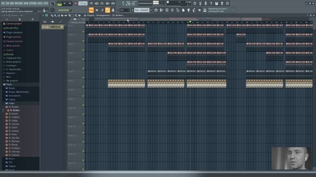Open the channel rack view icon
Image resolution: width=316 pixels, height=177 pixels.
pos(167,10)
